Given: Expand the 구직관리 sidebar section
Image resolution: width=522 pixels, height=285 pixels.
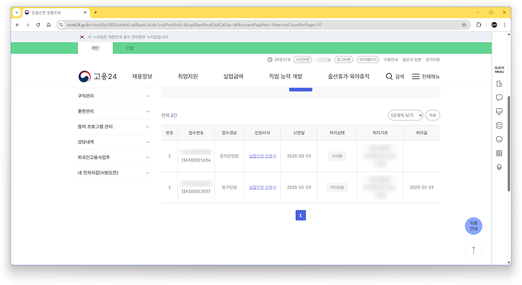Looking at the screenshot, I should 114,96.
